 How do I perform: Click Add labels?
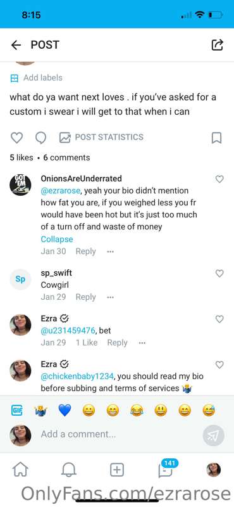(36, 78)
